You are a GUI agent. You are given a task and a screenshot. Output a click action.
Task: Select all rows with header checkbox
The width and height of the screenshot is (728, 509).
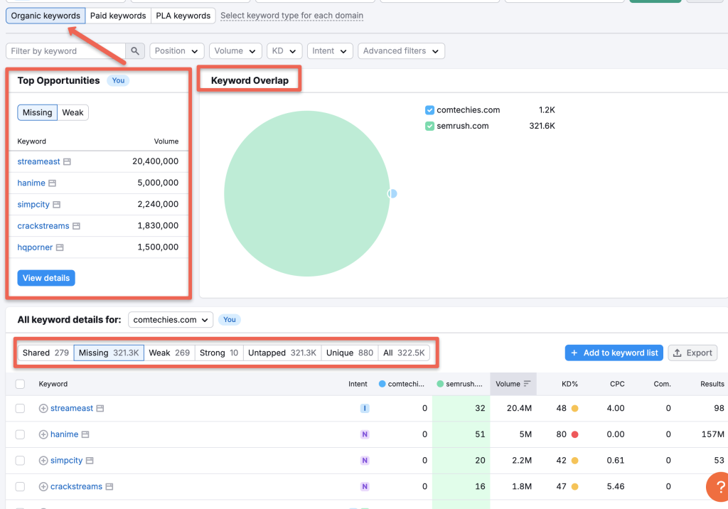point(19,384)
